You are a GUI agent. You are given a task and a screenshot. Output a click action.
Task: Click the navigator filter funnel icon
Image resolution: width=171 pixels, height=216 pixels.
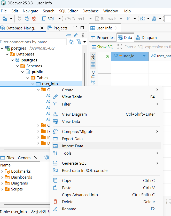pos(79,42)
